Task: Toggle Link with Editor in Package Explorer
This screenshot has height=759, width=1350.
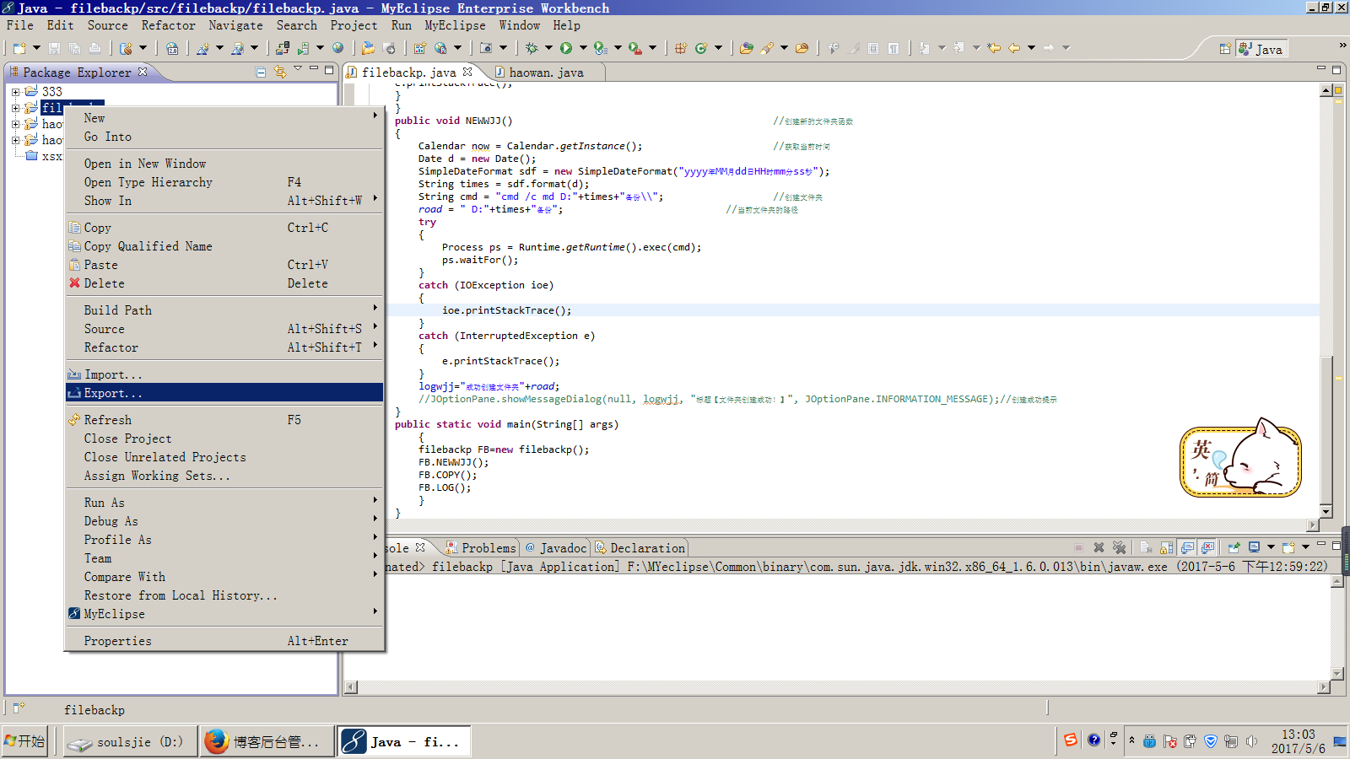Action: pos(280,73)
